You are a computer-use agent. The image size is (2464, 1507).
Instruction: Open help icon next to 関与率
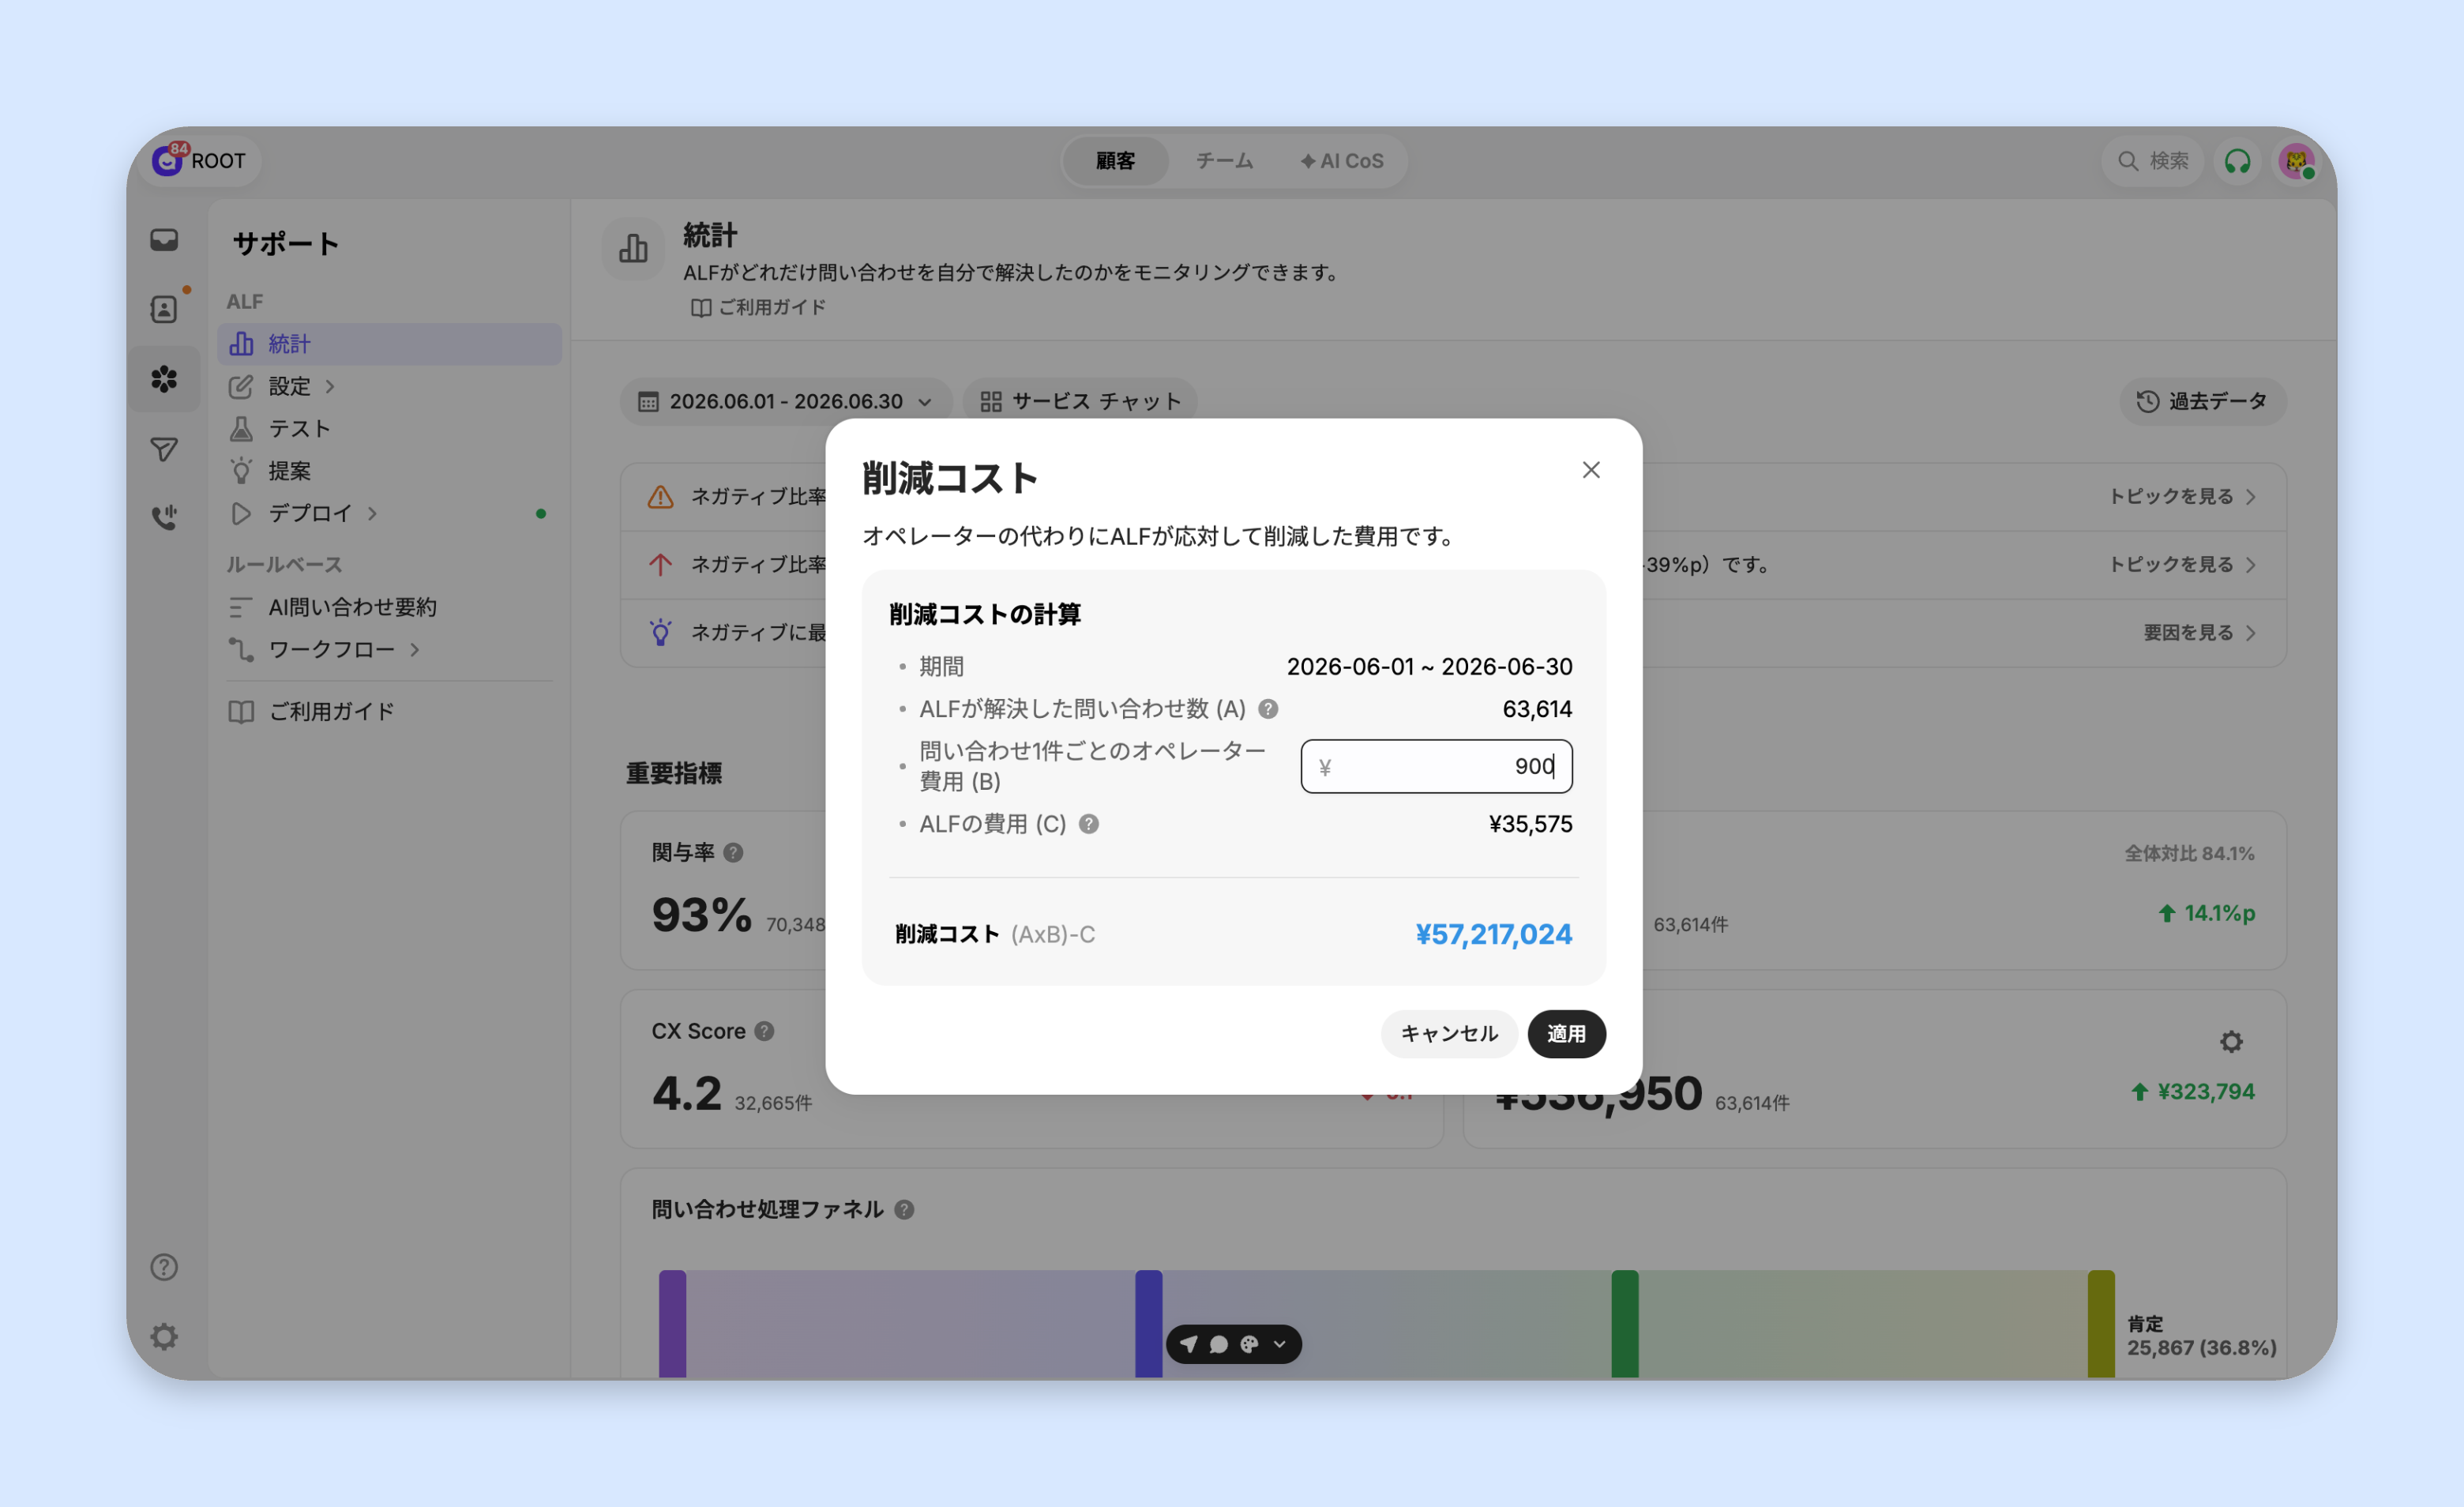point(733,853)
